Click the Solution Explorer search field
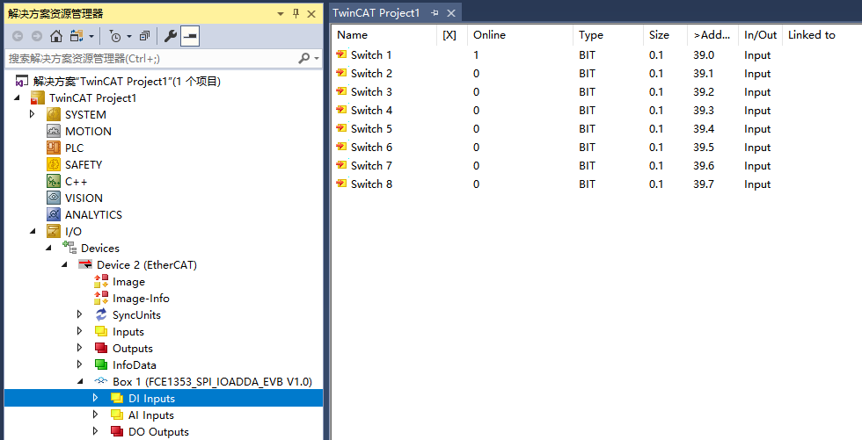 (x=151, y=58)
